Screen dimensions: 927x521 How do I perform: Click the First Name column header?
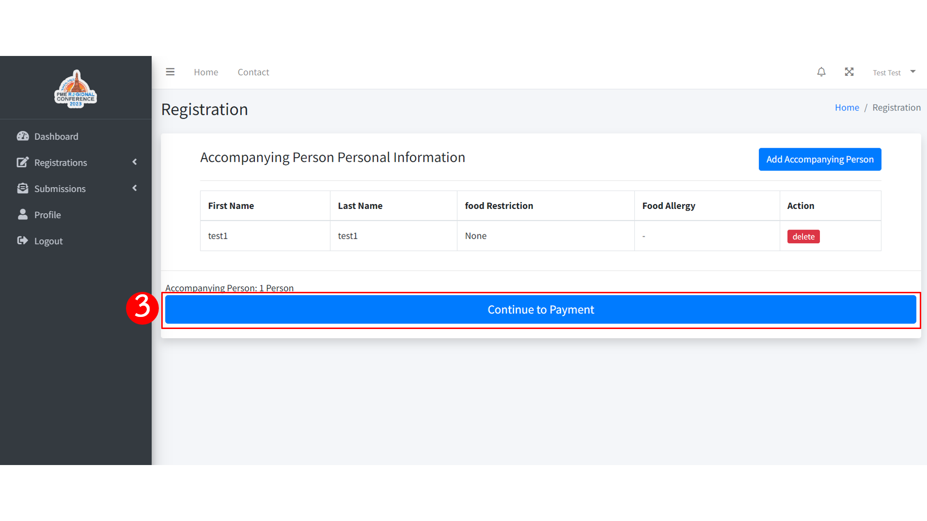(231, 206)
